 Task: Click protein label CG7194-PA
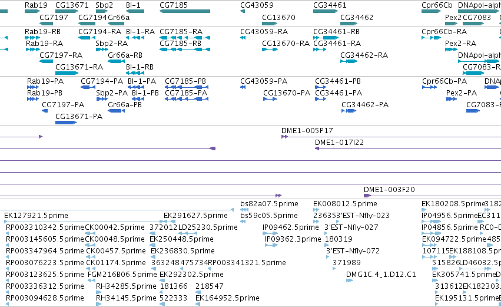[102, 81]
